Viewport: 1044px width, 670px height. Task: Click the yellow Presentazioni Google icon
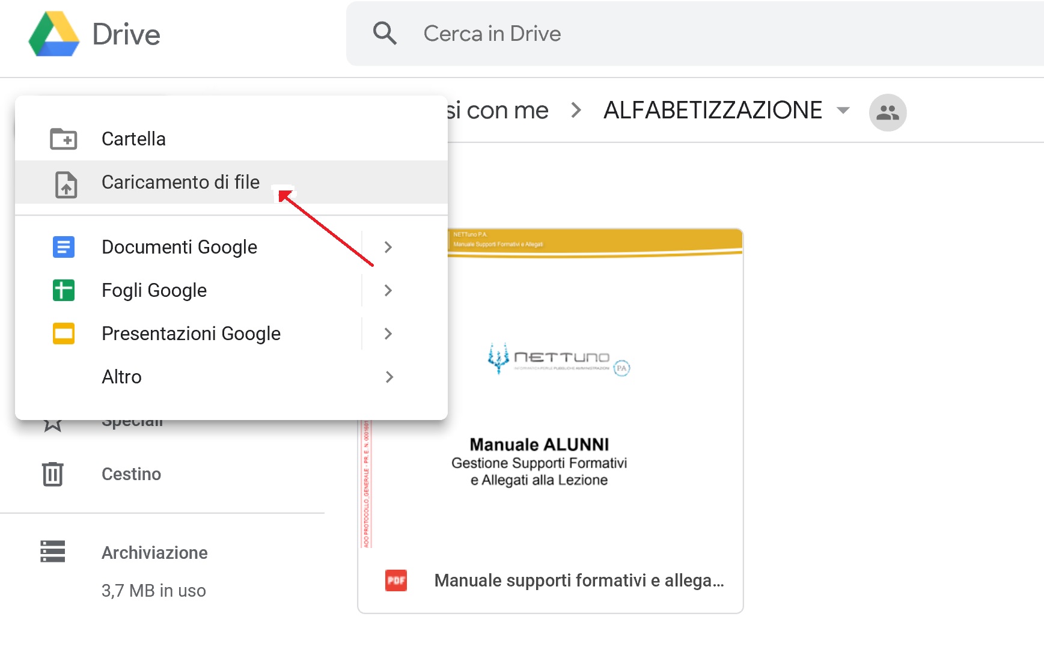pos(64,333)
